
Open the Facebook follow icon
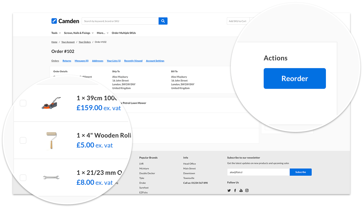[235, 190]
